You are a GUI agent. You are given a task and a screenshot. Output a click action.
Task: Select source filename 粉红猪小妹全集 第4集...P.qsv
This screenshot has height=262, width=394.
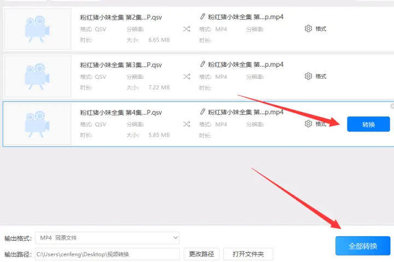(121, 113)
